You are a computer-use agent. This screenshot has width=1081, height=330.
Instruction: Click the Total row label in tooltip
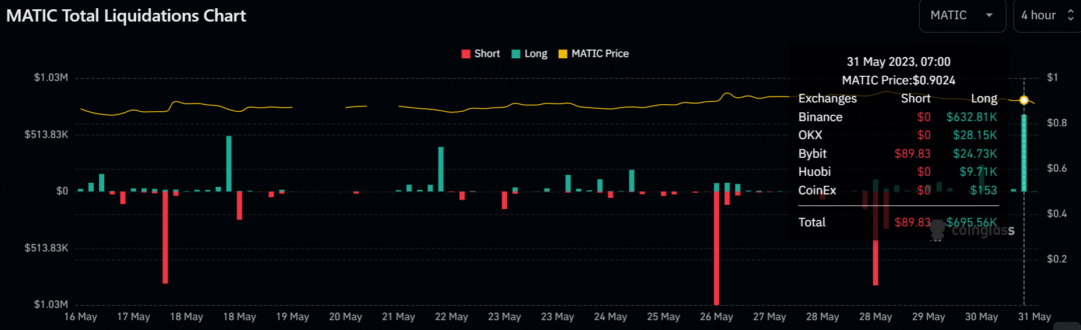point(811,222)
